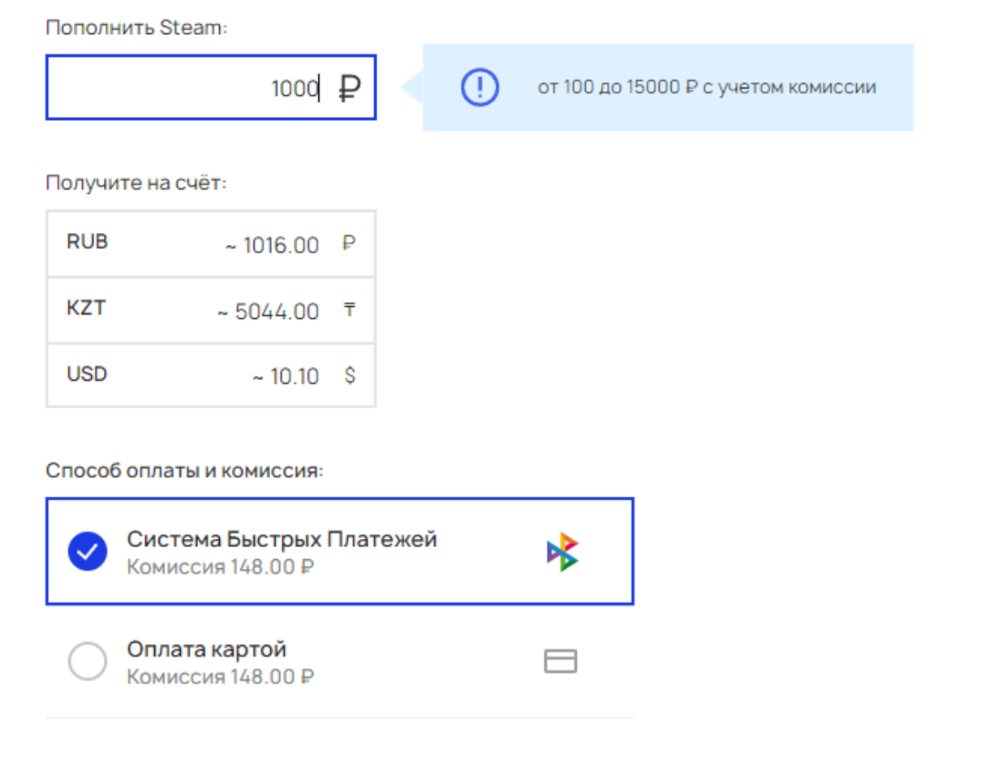Click the Система Быстрых Платежей title text
This screenshot has width=1007, height=758.
(282, 539)
